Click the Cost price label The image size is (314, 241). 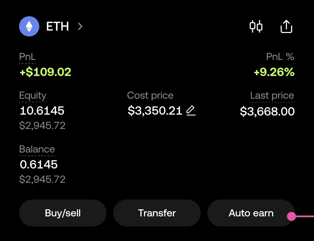150,96
